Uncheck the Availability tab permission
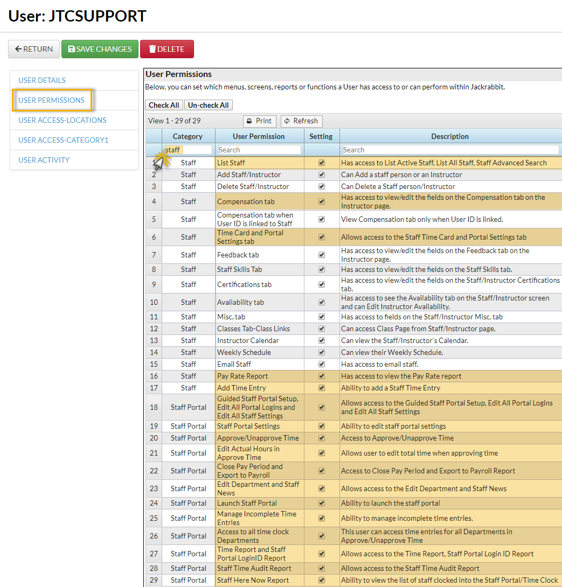The height and width of the screenshot is (587, 562). point(322,302)
